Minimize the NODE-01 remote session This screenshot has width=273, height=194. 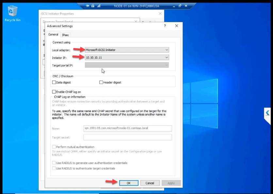point(174,6)
